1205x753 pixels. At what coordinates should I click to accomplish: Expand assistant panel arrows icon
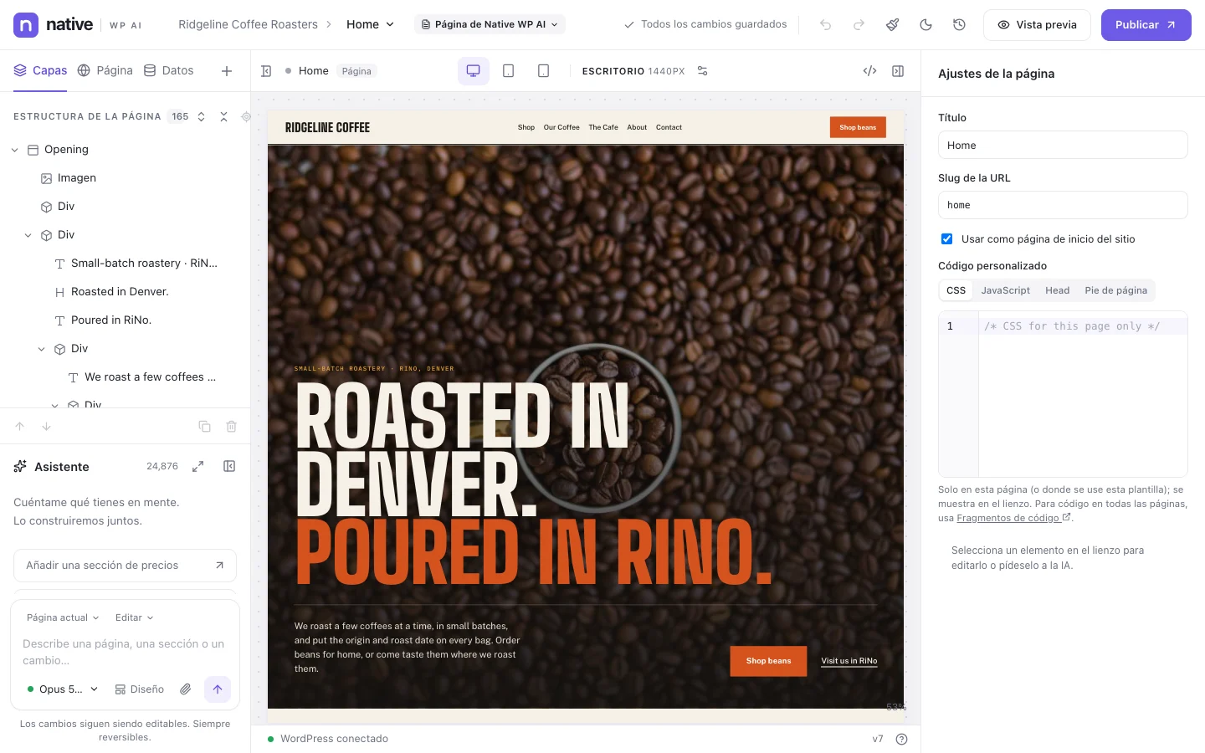198,467
